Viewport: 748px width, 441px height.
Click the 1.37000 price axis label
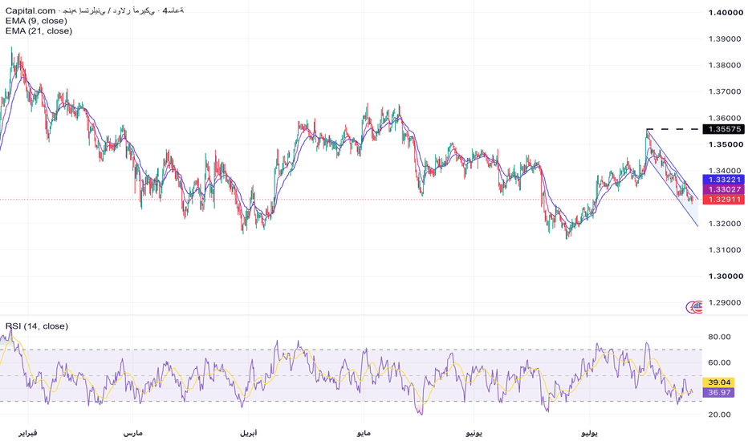point(725,91)
